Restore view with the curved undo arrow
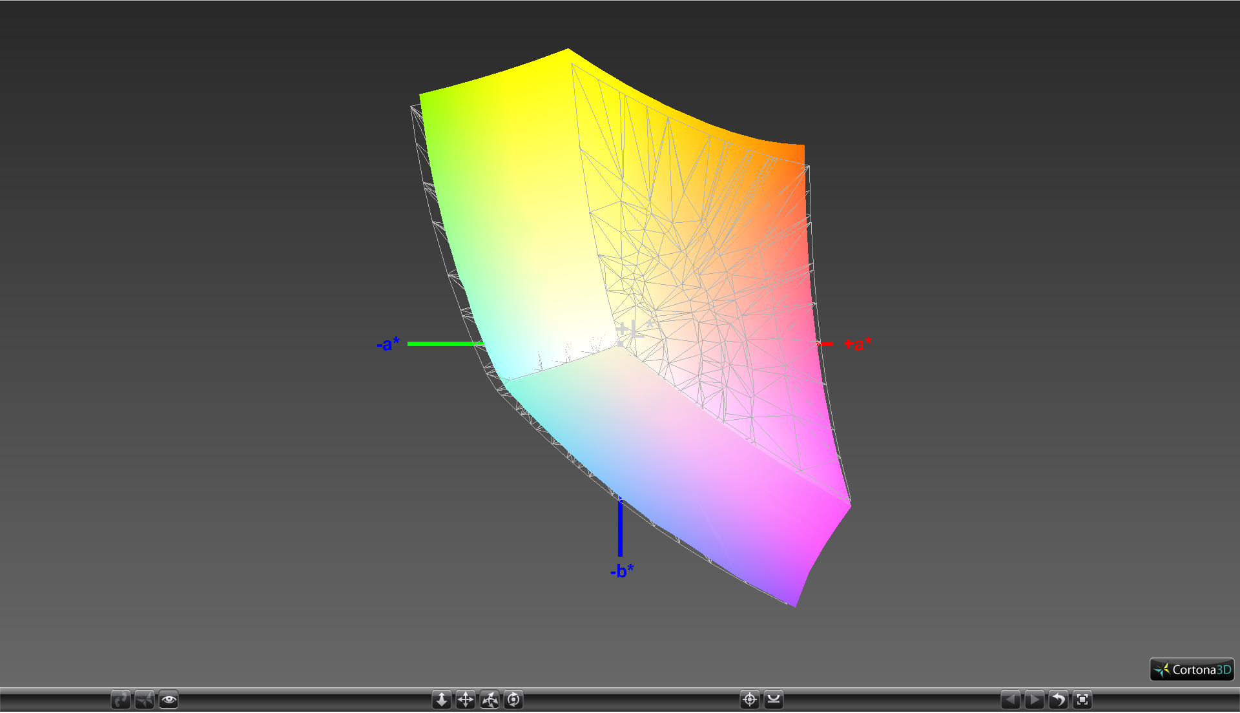Image resolution: width=1240 pixels, height=713 pixels. coord(1059,699)
